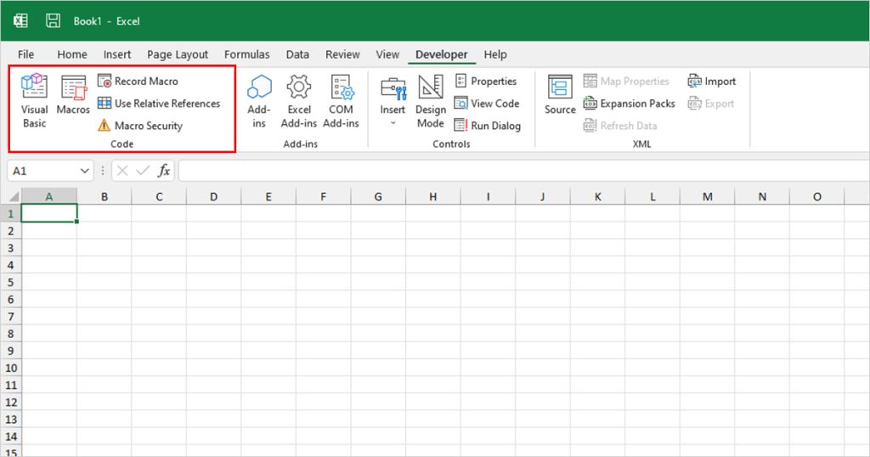Select column A header
Screen dimensions: 870x457
click(48, 197)
